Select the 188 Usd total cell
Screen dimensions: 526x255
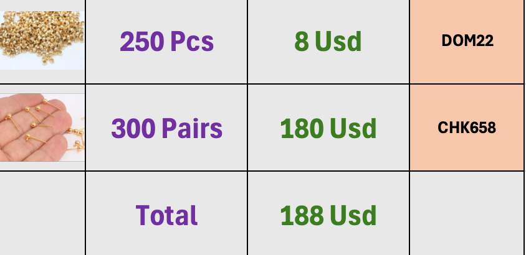328,213
